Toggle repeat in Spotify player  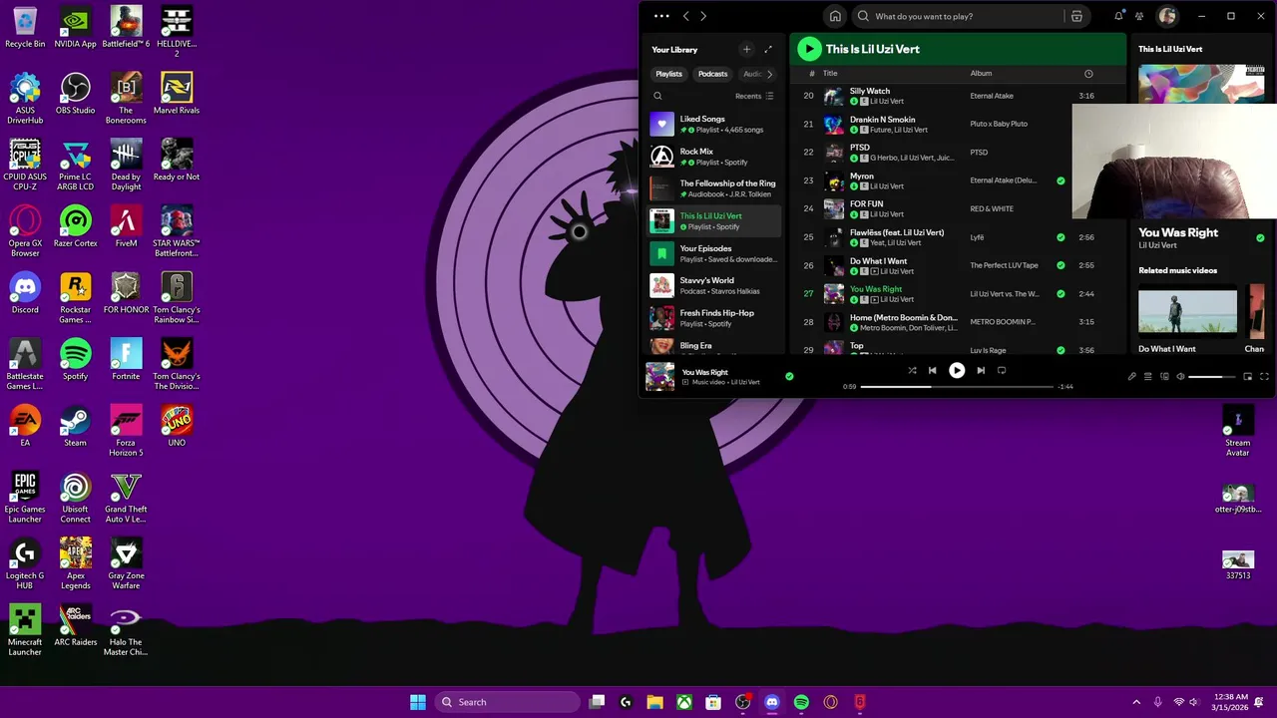point(1002,370)
